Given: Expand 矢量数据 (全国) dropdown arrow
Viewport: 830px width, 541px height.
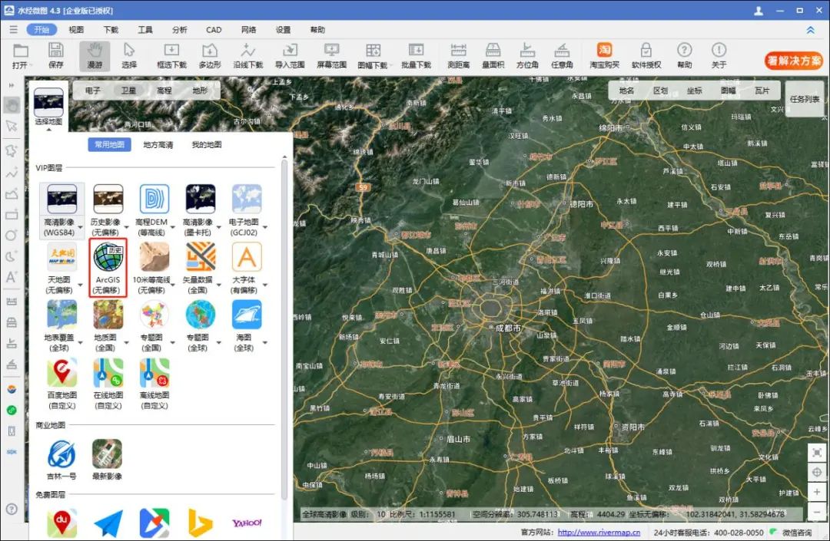Looking at the screenshot, I should [x=218, y=285].
